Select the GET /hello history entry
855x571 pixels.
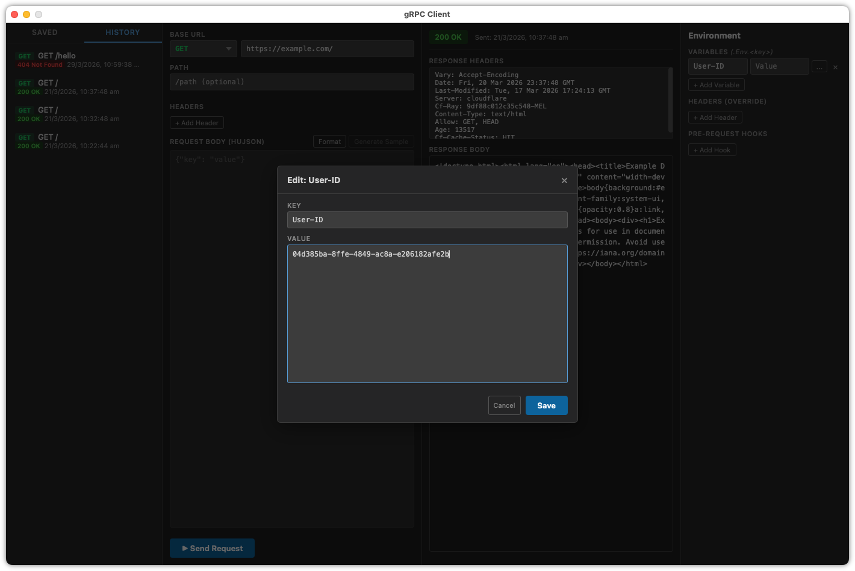[78, 60]
